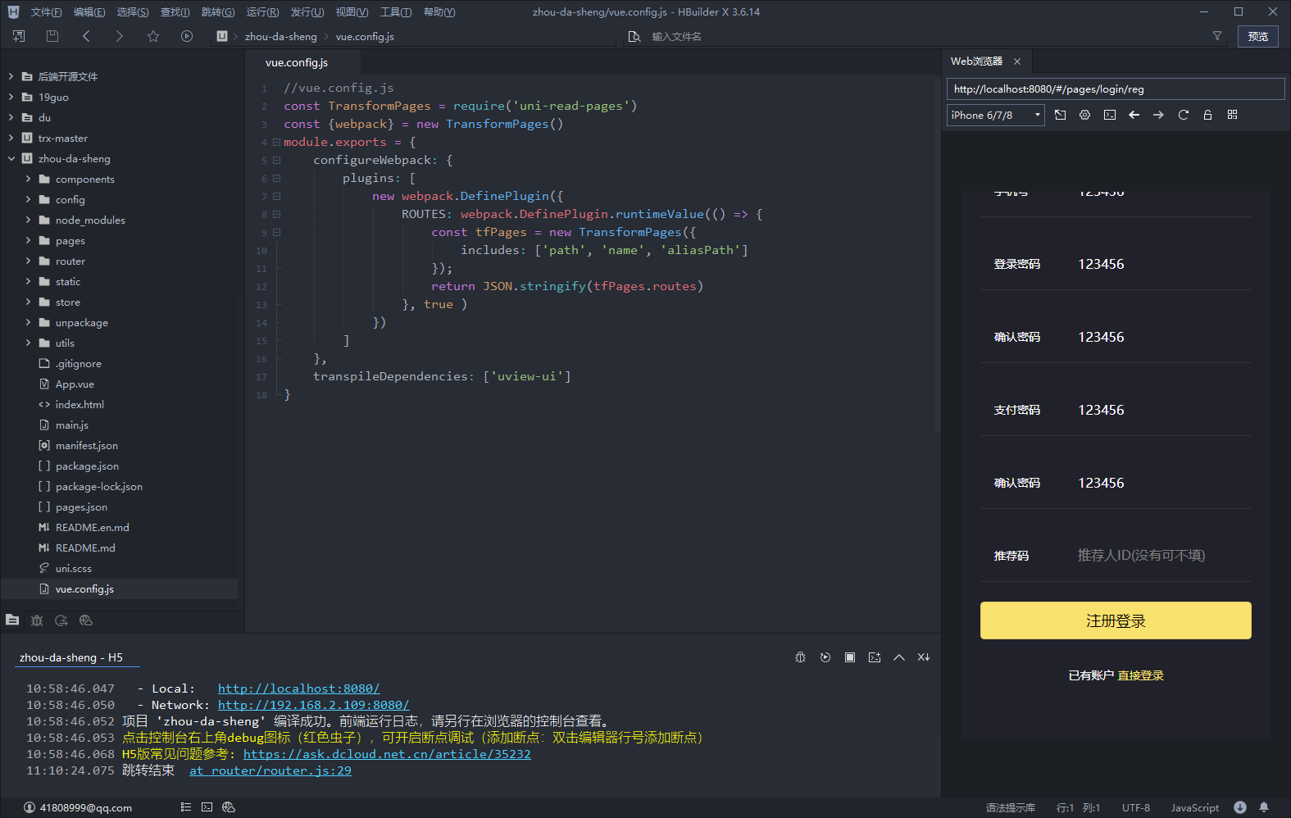The height and width of the screenshot is (818, 1291).
Task: Open pages.json in the file tree
Action: [x=81, y=507]
